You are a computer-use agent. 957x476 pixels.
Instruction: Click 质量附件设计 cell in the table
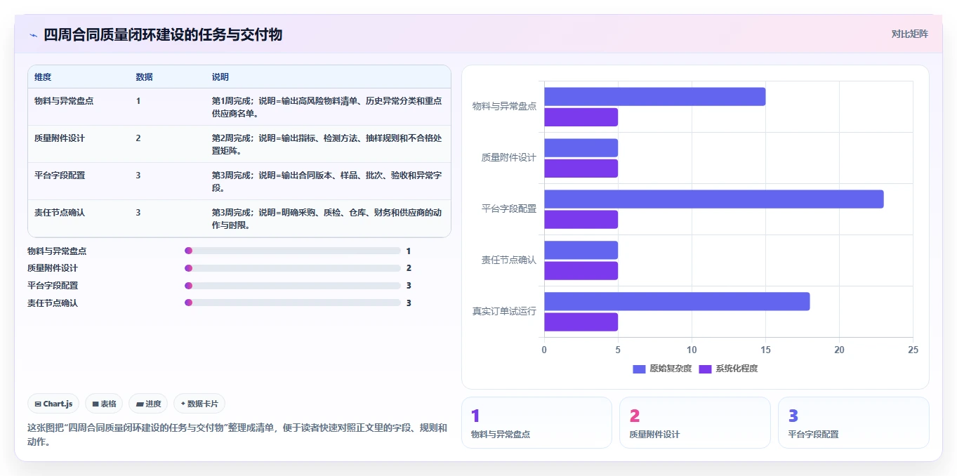(60, 138)
